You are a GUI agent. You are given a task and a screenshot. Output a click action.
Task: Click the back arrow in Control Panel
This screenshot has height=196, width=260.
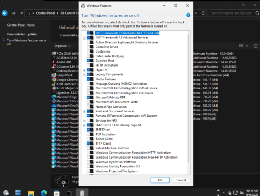(5, 13)
